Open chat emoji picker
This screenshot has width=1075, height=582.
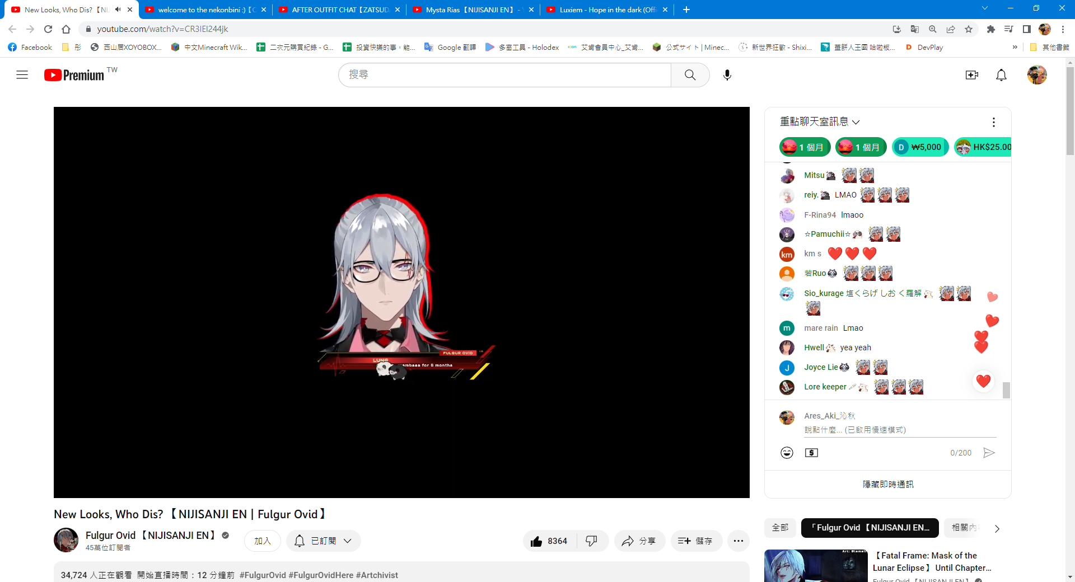tap(787, 453)
